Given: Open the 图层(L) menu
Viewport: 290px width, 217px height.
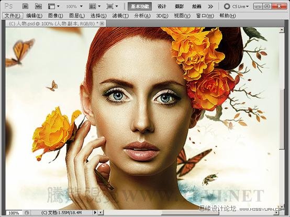Looking at the screenshot, I should [77, 16].
